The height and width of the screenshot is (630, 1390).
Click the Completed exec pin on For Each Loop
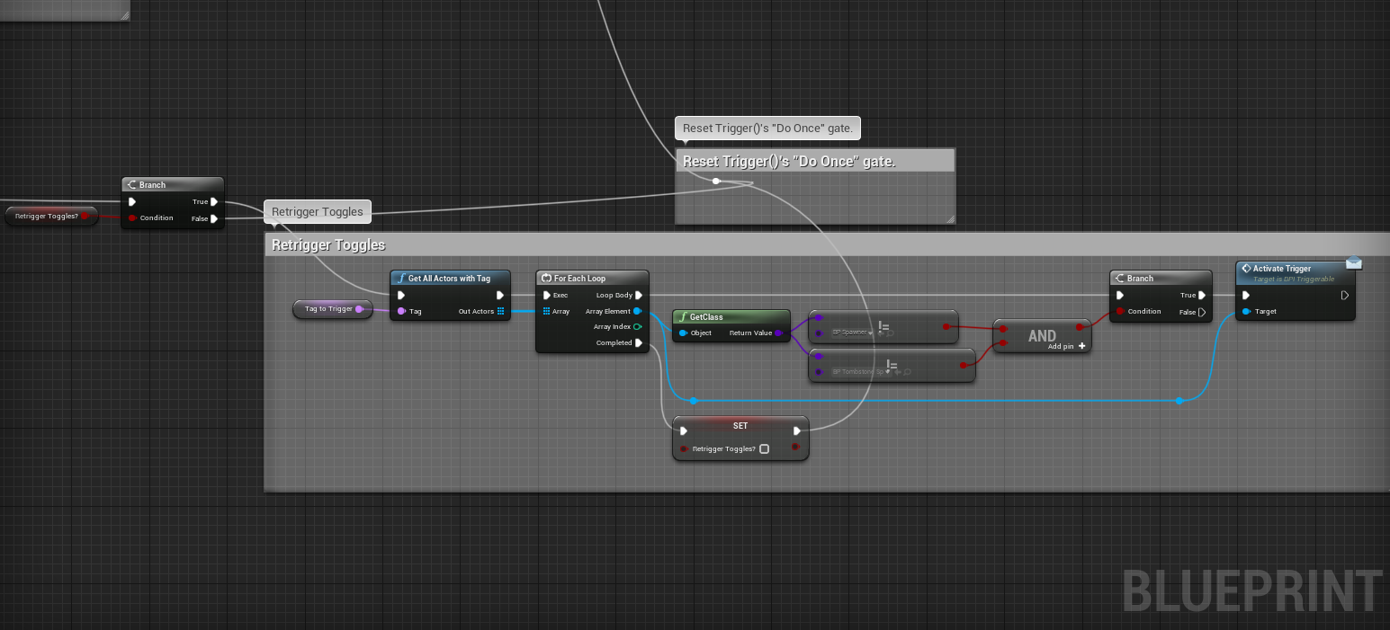639,342
